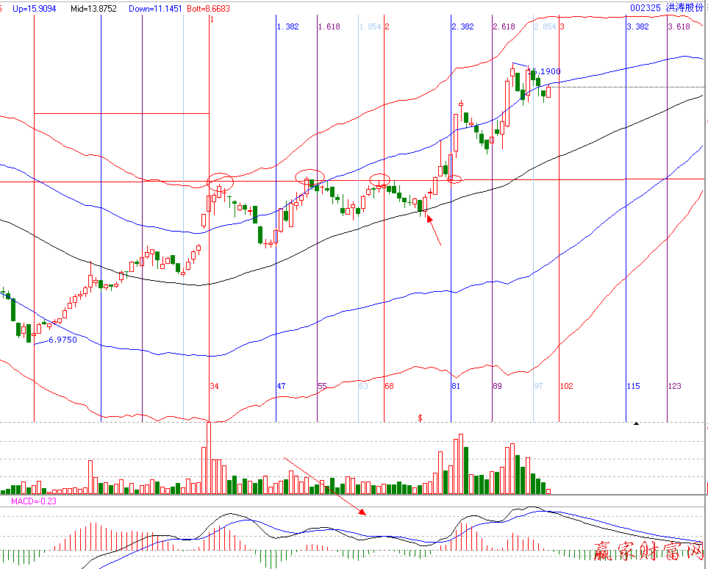
Task: Click the 洪涛股份 stock name
Action: (683, 7)
